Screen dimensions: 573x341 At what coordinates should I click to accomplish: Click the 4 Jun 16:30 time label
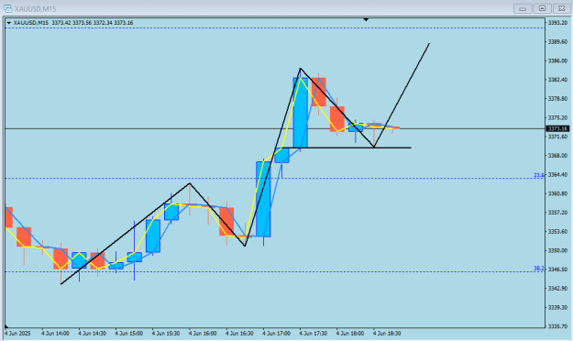point(239,334)
